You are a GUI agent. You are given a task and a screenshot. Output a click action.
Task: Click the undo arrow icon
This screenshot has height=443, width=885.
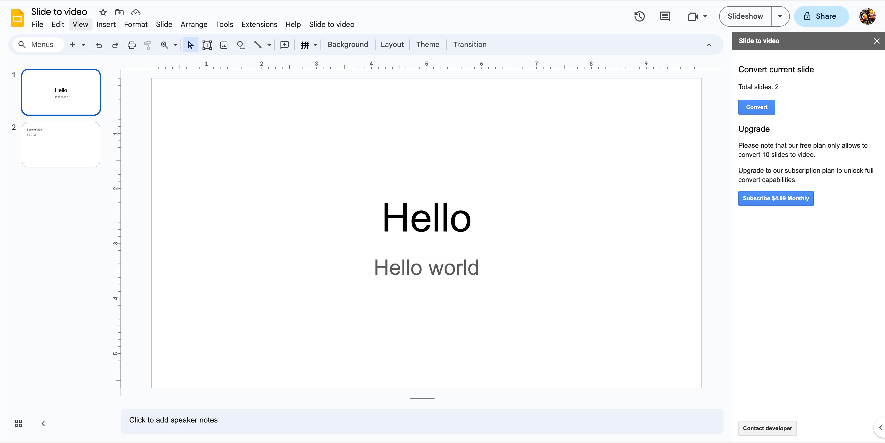tap(99, 45)
